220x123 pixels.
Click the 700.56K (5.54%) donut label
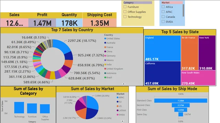(87, 73)
